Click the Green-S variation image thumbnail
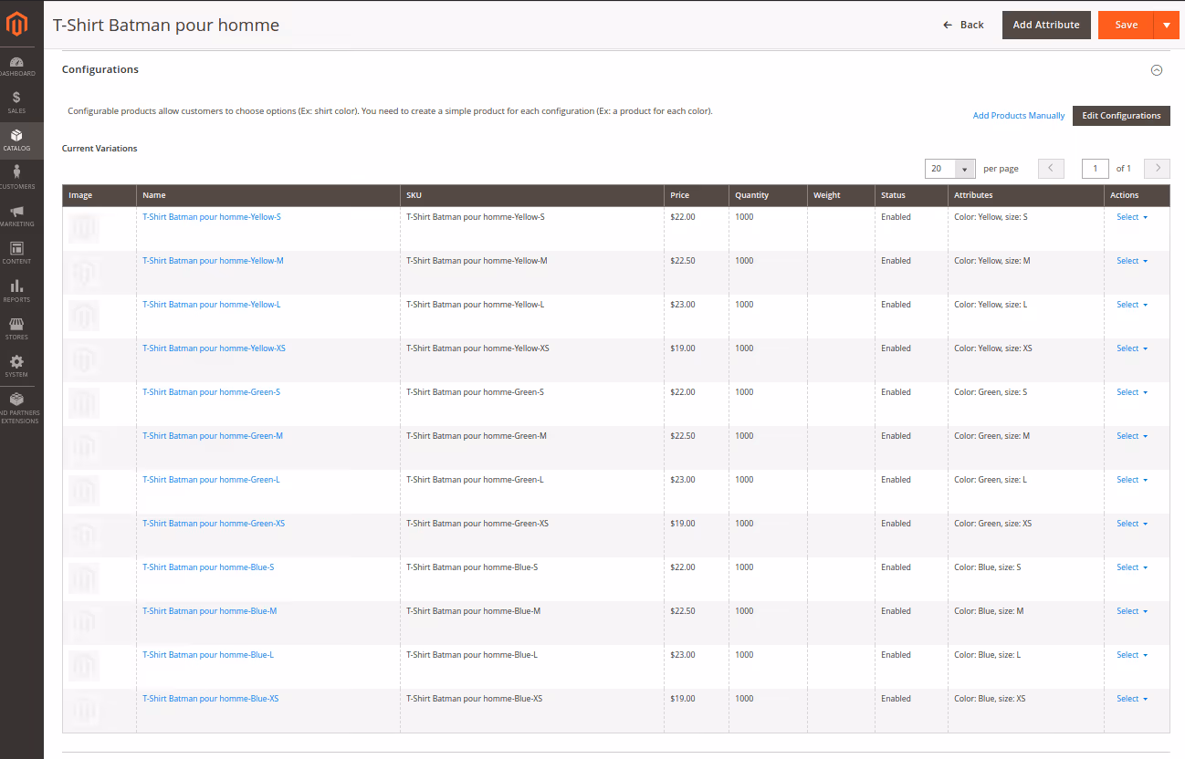Image resolution: width=1185 pixels, height=759 pixels. [x=84, y=403]
